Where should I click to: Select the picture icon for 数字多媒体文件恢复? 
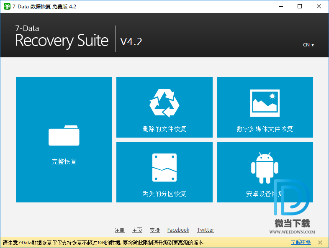[x=265, y=103]
